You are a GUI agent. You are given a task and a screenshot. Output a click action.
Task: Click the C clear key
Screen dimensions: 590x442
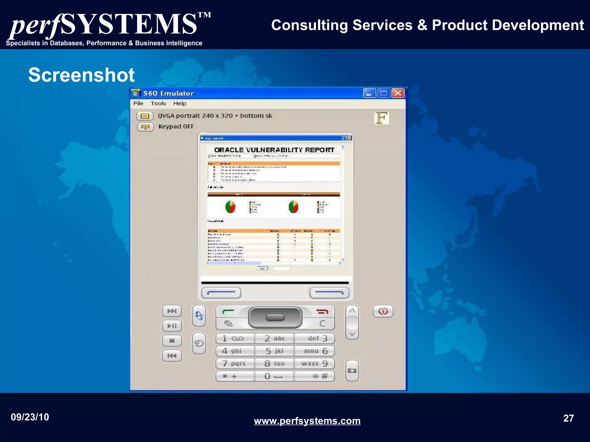click(322, 324)
